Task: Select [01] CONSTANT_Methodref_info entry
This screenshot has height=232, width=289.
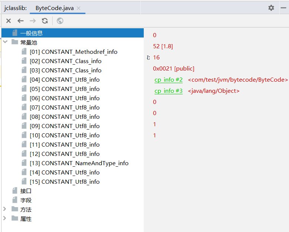Action: (x=73, y=52)
